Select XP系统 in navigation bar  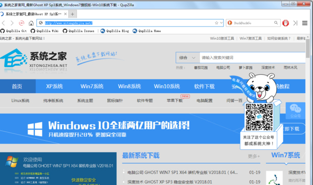(x=55, y=86)
